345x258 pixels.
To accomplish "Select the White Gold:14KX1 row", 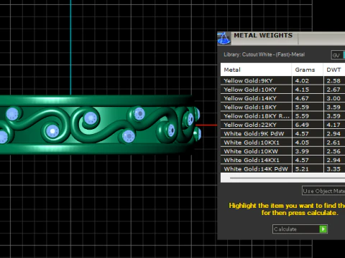I will point(282,161).
